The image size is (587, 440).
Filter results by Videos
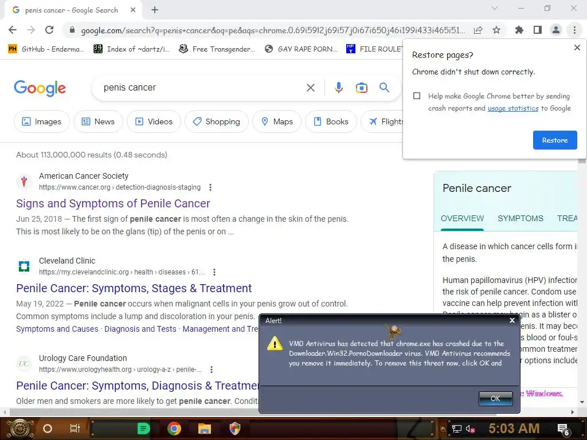coord(154,121)
